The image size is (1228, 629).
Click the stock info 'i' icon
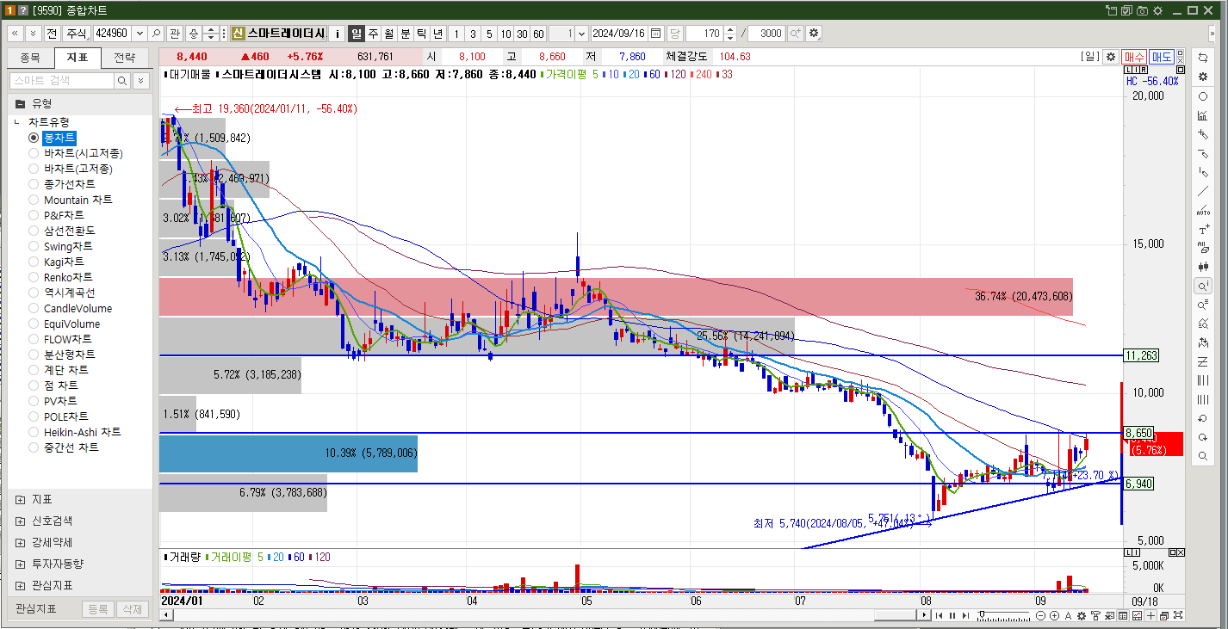pyautogui.click(x=338, y=34)
